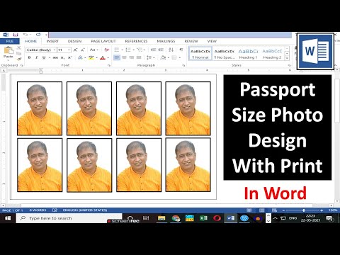340x255 pixels.
Task: Click the Redo/Repeat icon in the title bar
Action: coord(38,35)
